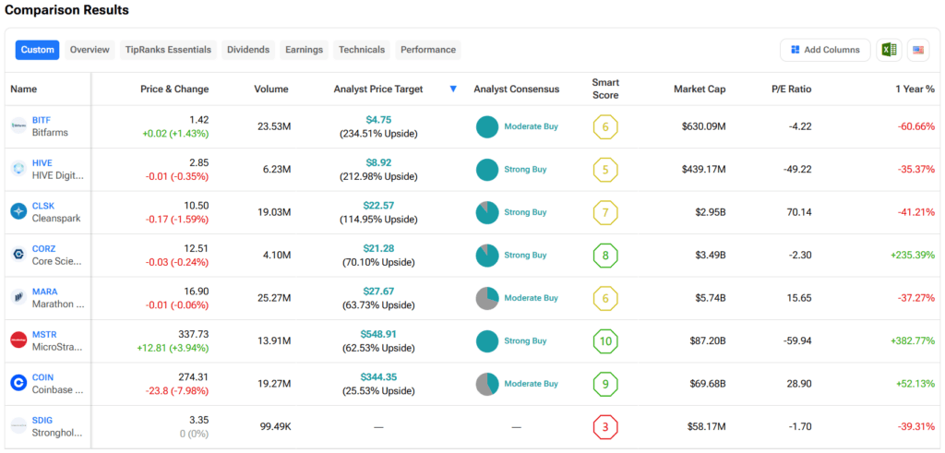Open the TipRanks Essentials tab
The width and height of the screenshot is (945, 453).
click(x=169, y=50)
